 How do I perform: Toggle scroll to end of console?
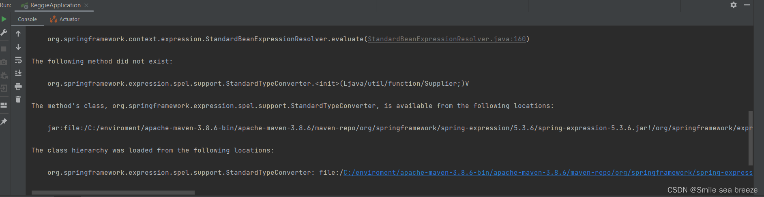coord(18,73)
